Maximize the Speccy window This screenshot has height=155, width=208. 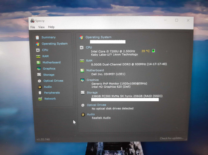click(x=177, y=20)
